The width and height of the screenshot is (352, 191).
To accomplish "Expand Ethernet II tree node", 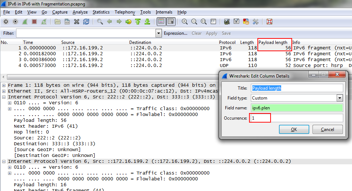I will [x=4, y=91].
